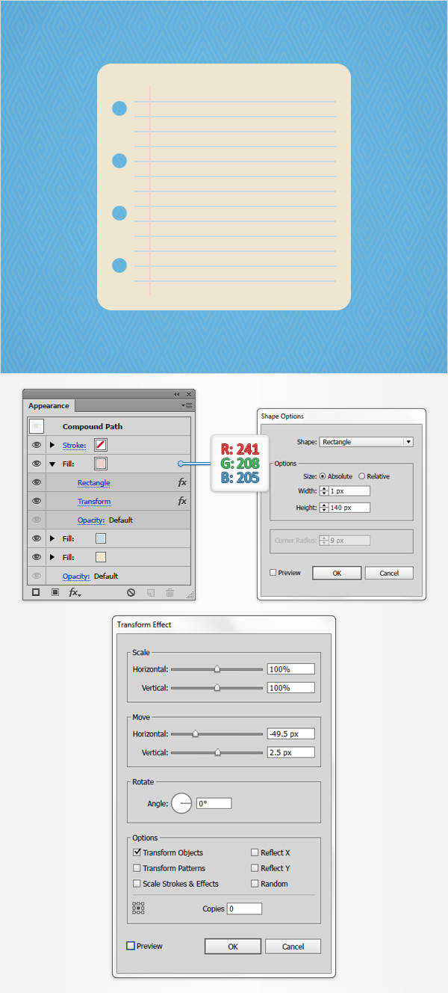Click the Compound Path thumbnail
448x993 pixels.
(x=36, y=426)
